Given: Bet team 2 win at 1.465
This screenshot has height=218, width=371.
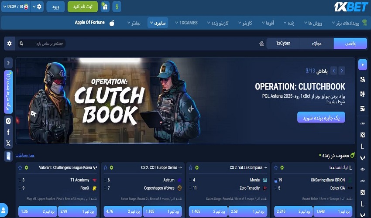Looking at the screenshot, I should pyautogui.click(x=208, y=211).
